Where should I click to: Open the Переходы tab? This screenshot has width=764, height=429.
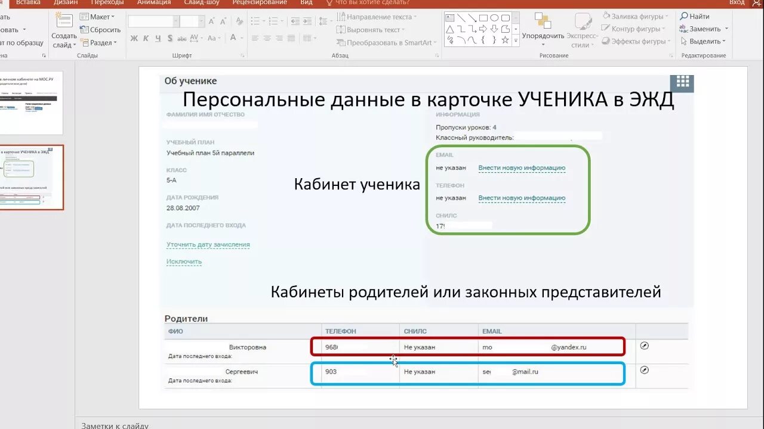pos(107,2)
